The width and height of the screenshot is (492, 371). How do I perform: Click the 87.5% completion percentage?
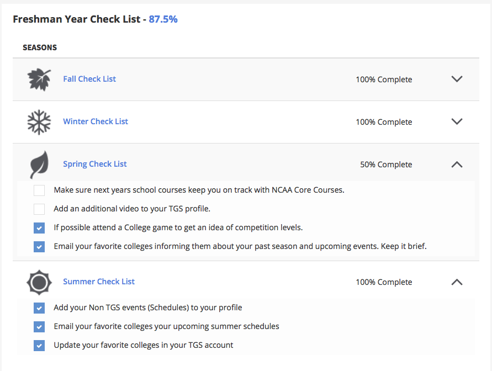[x=163, y=19]
